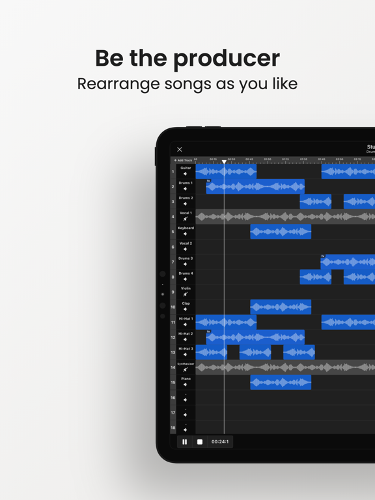The height and width of the screenshot is (500, 375).
Task: Select the first Hi-Hat 1 clip at track start
Action: (x=226, y=322)
